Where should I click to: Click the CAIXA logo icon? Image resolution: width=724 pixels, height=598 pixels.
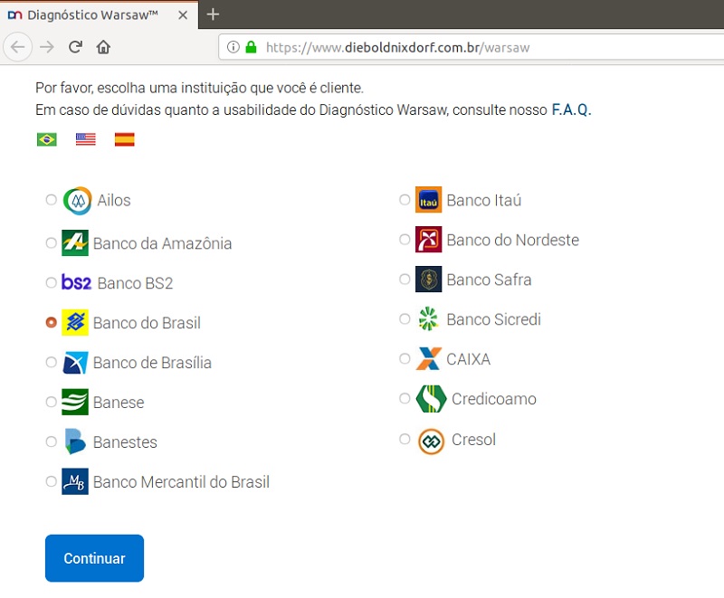tap(429, 358)
